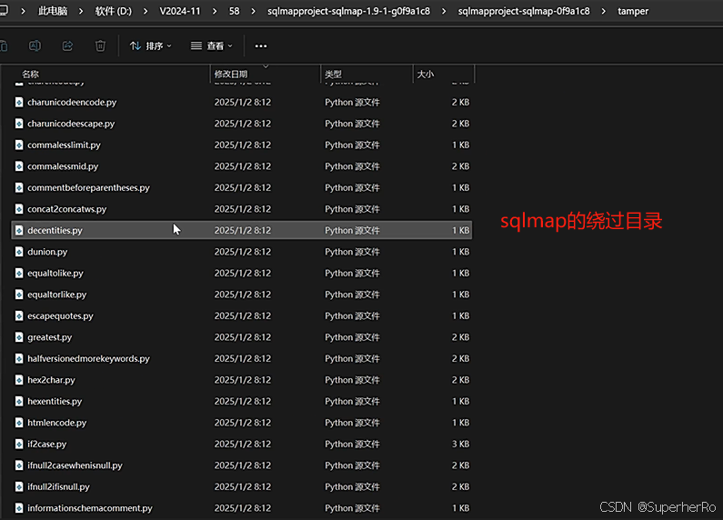Select the file name greatest.py
The image size is (723, 520).
pos(50,337)
